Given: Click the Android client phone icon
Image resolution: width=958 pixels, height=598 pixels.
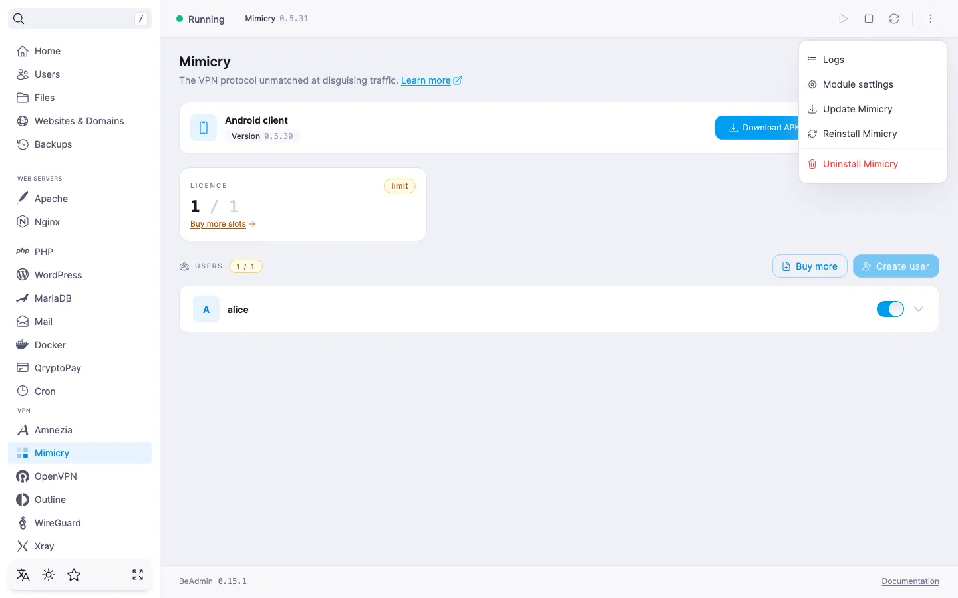Looking at the screenshot, I should click(x=204, y=128).
